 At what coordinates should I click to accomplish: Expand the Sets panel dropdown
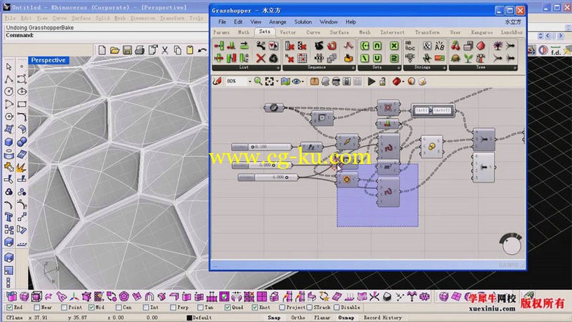tap(398, 68)
